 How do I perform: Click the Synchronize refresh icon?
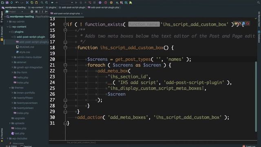pos(11,2)
